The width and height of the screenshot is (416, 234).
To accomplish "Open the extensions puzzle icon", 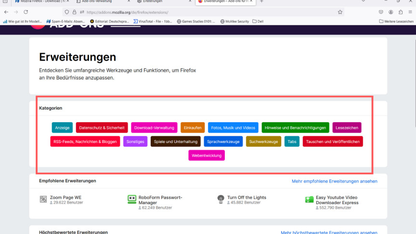I will [x=401, y=12].
